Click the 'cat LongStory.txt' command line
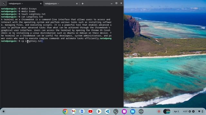Screen dimensions: 206x115 tap(22, 17)
